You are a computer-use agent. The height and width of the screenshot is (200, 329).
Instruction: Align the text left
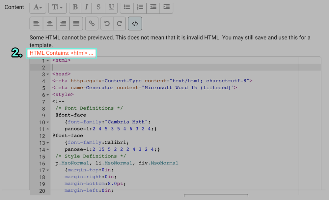pyautogui.click(x=36, y=23)
